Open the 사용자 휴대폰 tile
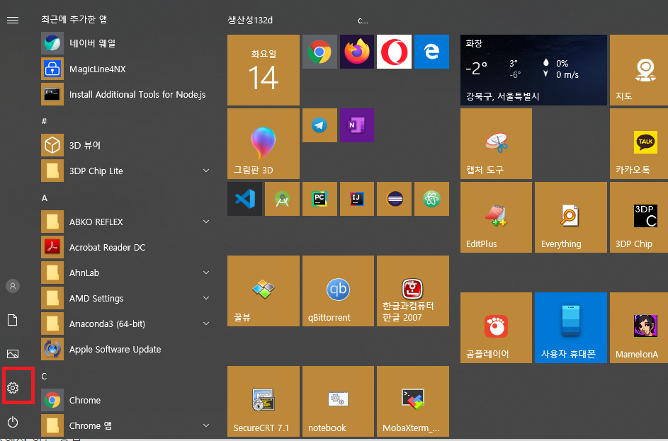This screenshot has height=441, width=668. click(x=571, y=327)
